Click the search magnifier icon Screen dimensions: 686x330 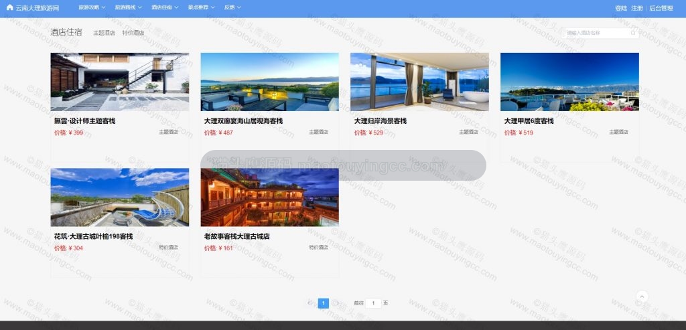(x=632, y=33)
